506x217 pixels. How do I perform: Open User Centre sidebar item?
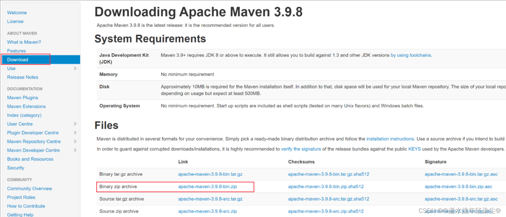point(20,124)
